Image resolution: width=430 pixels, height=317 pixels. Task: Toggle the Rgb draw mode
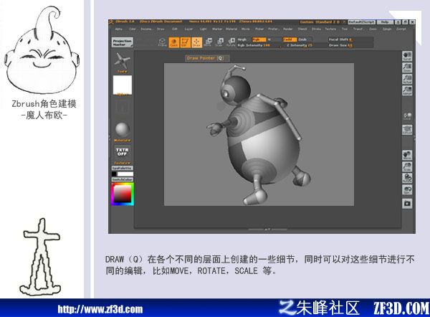tap(259, 39)
